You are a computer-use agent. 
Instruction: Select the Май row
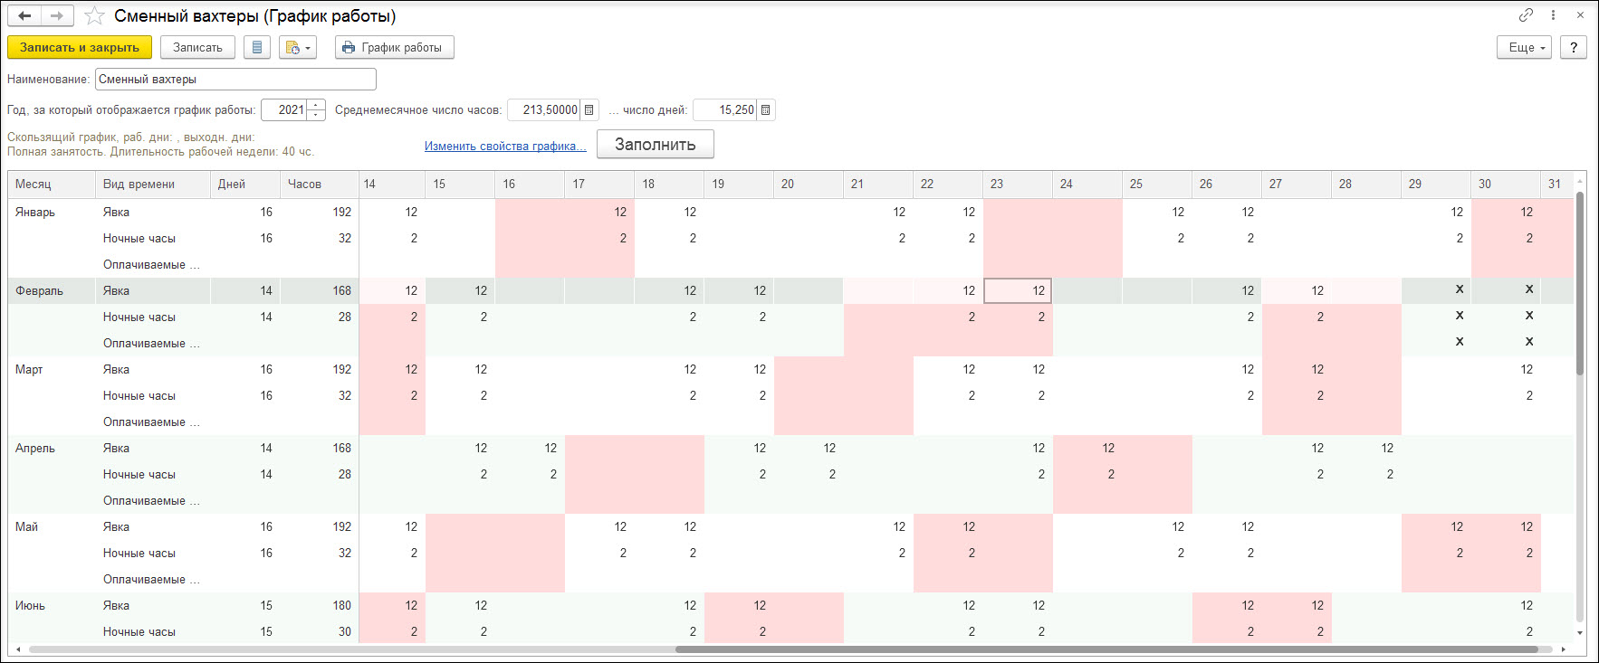pos(26,526)
